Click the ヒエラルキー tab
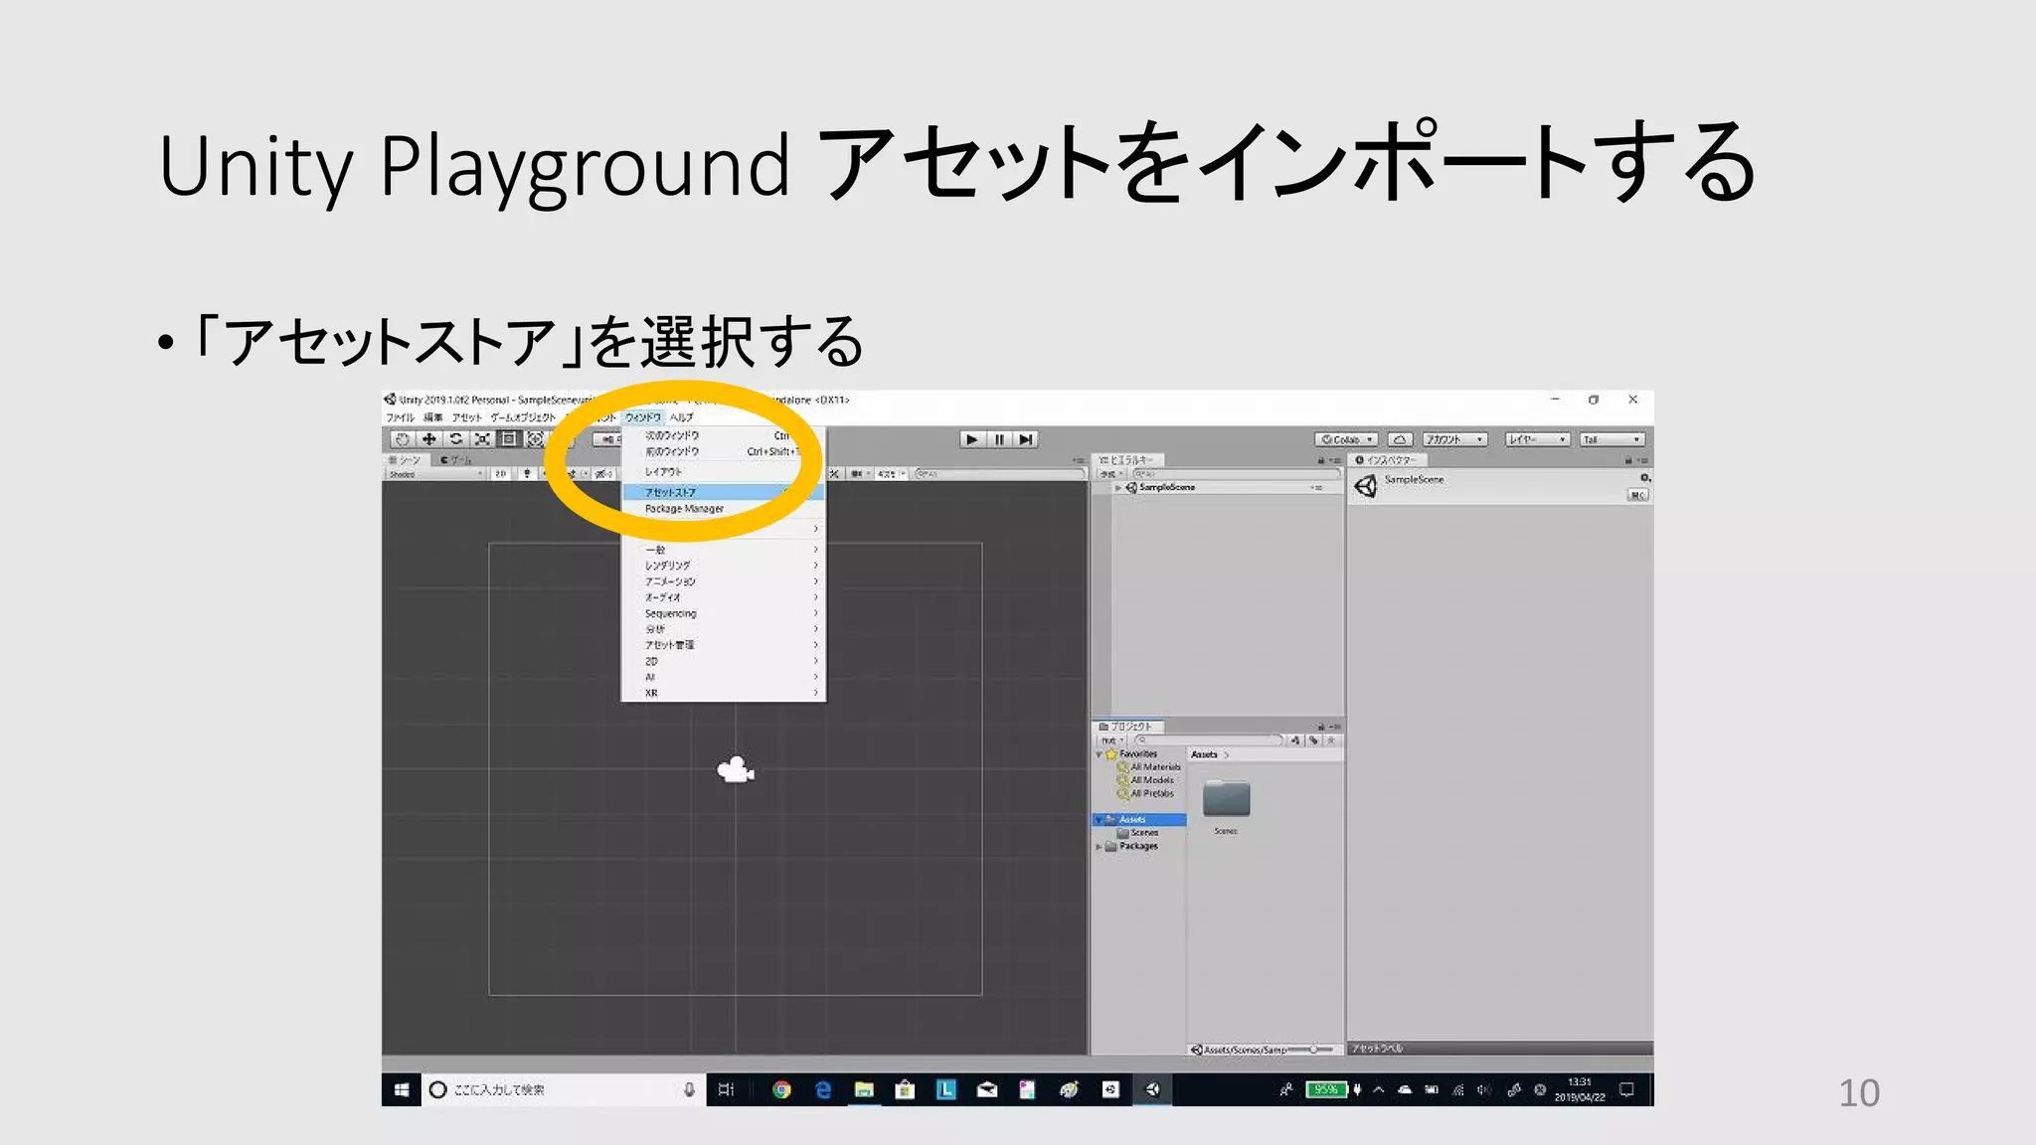The width and height of the screenshot is (2036, 1145). click(x=1129, y=460)
